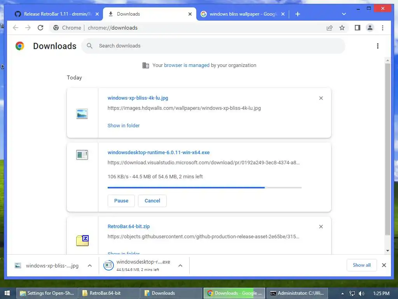Pause the runtime download
This screenshot has height=299, width=398.
point(121,201)
